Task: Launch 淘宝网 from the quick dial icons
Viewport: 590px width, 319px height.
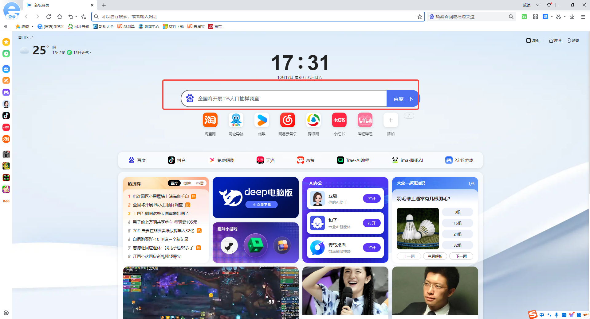Action: [210, 120]
